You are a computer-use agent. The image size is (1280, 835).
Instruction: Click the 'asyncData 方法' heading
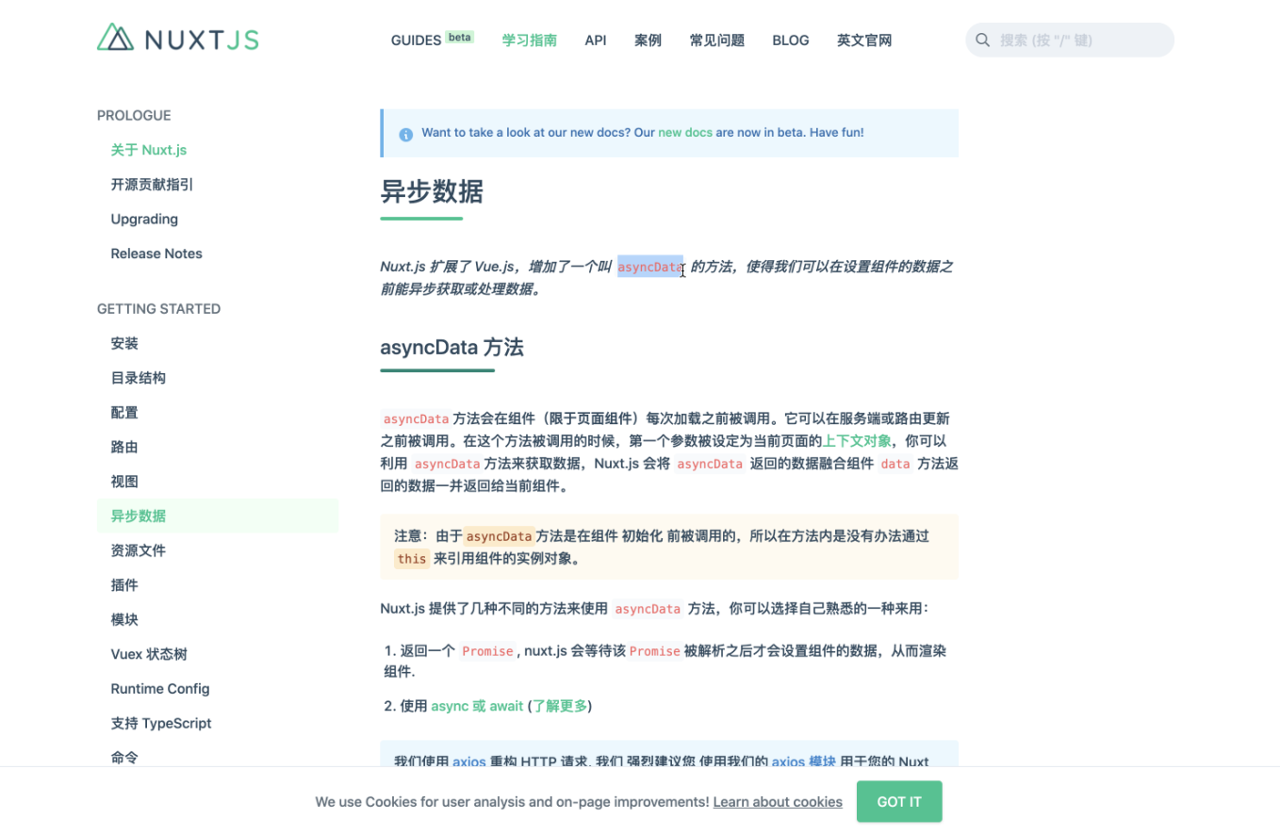[x=451, y=347]
